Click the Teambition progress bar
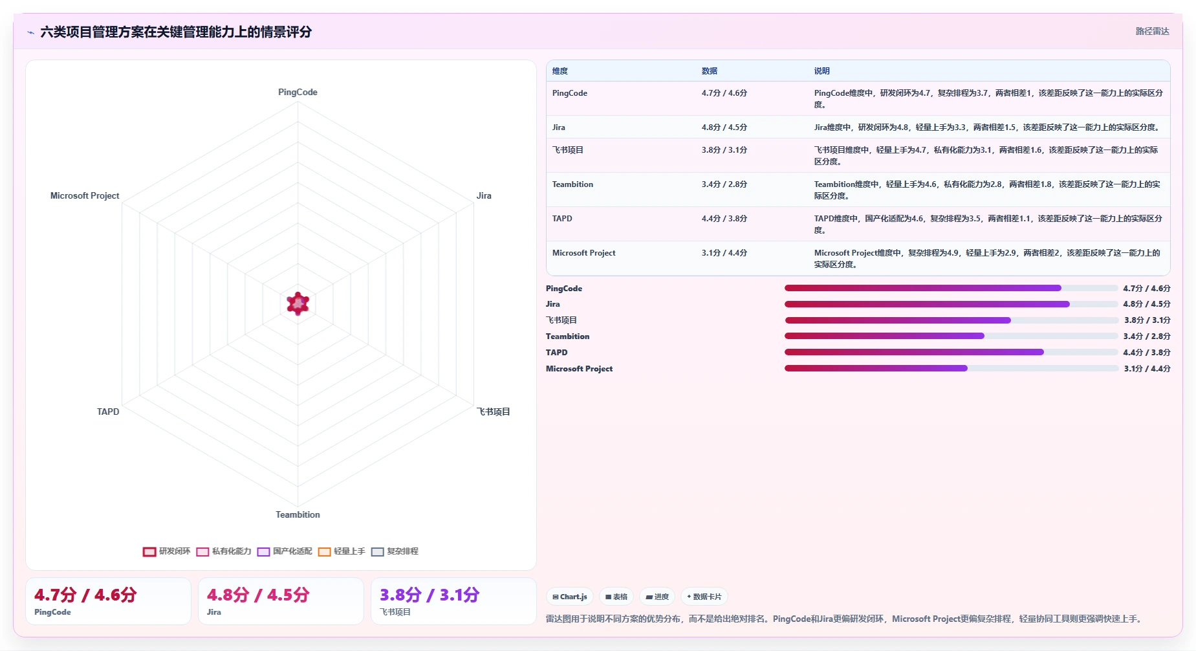 point(951,336)
